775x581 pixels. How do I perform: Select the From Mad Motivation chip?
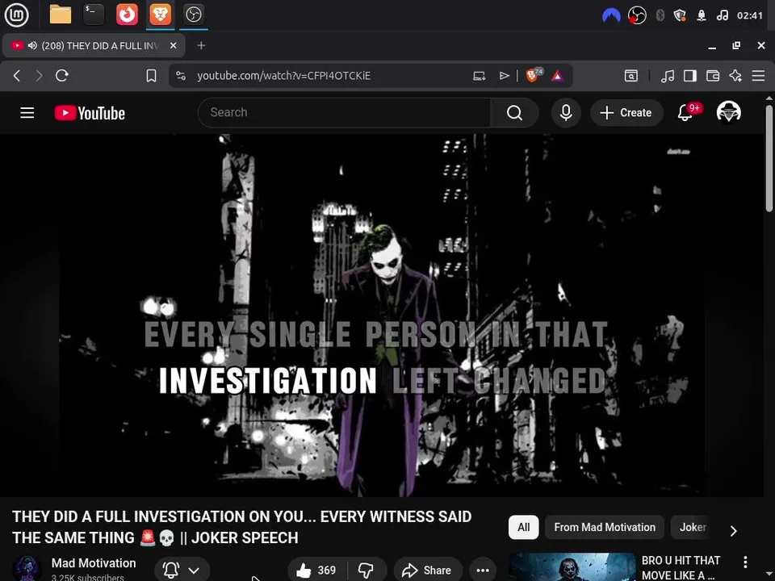pyautogui.click(x=605, y=527)
